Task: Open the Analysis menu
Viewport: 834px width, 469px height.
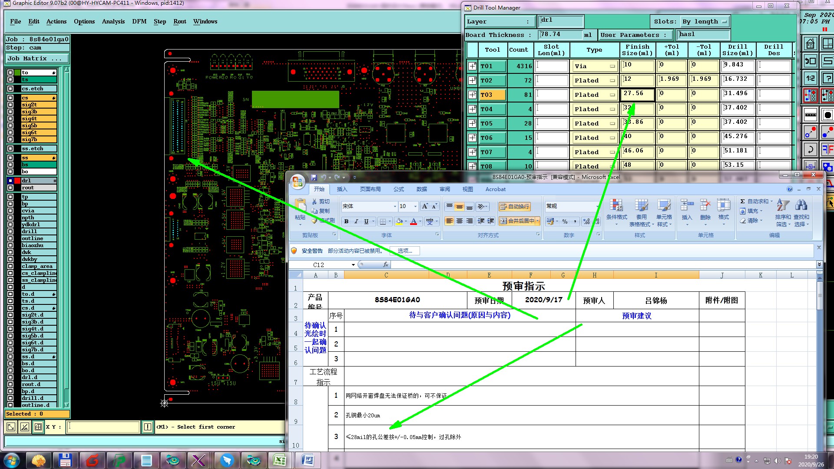Action: coord(113,21)
